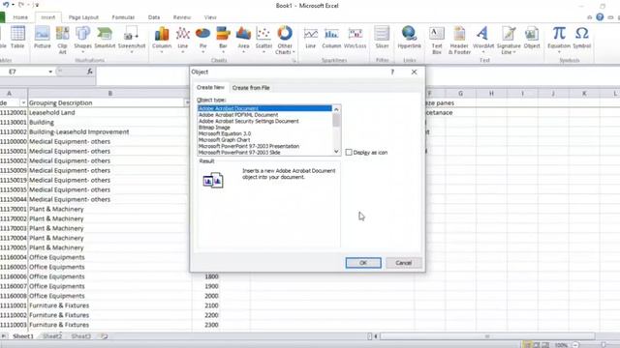Insert a Text Box
This screenshot has width=620, height=348.
(437, 40)
